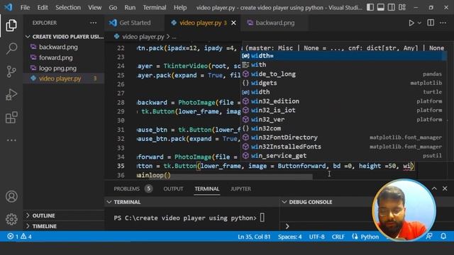Open warnings count in status bar
Screen dimensions: 454x255
pos(26,237)
